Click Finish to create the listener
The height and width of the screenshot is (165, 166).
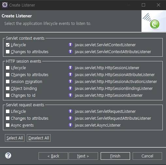click(x=115, y=156)
